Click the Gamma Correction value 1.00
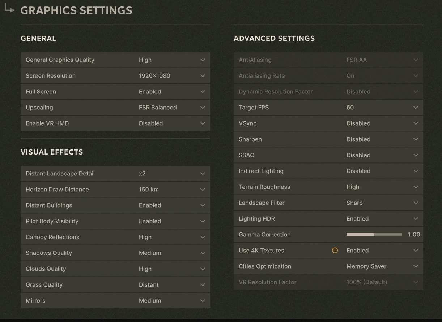This screenshot has height=322, width=442. pyautogui.click(x=414, y=235)
